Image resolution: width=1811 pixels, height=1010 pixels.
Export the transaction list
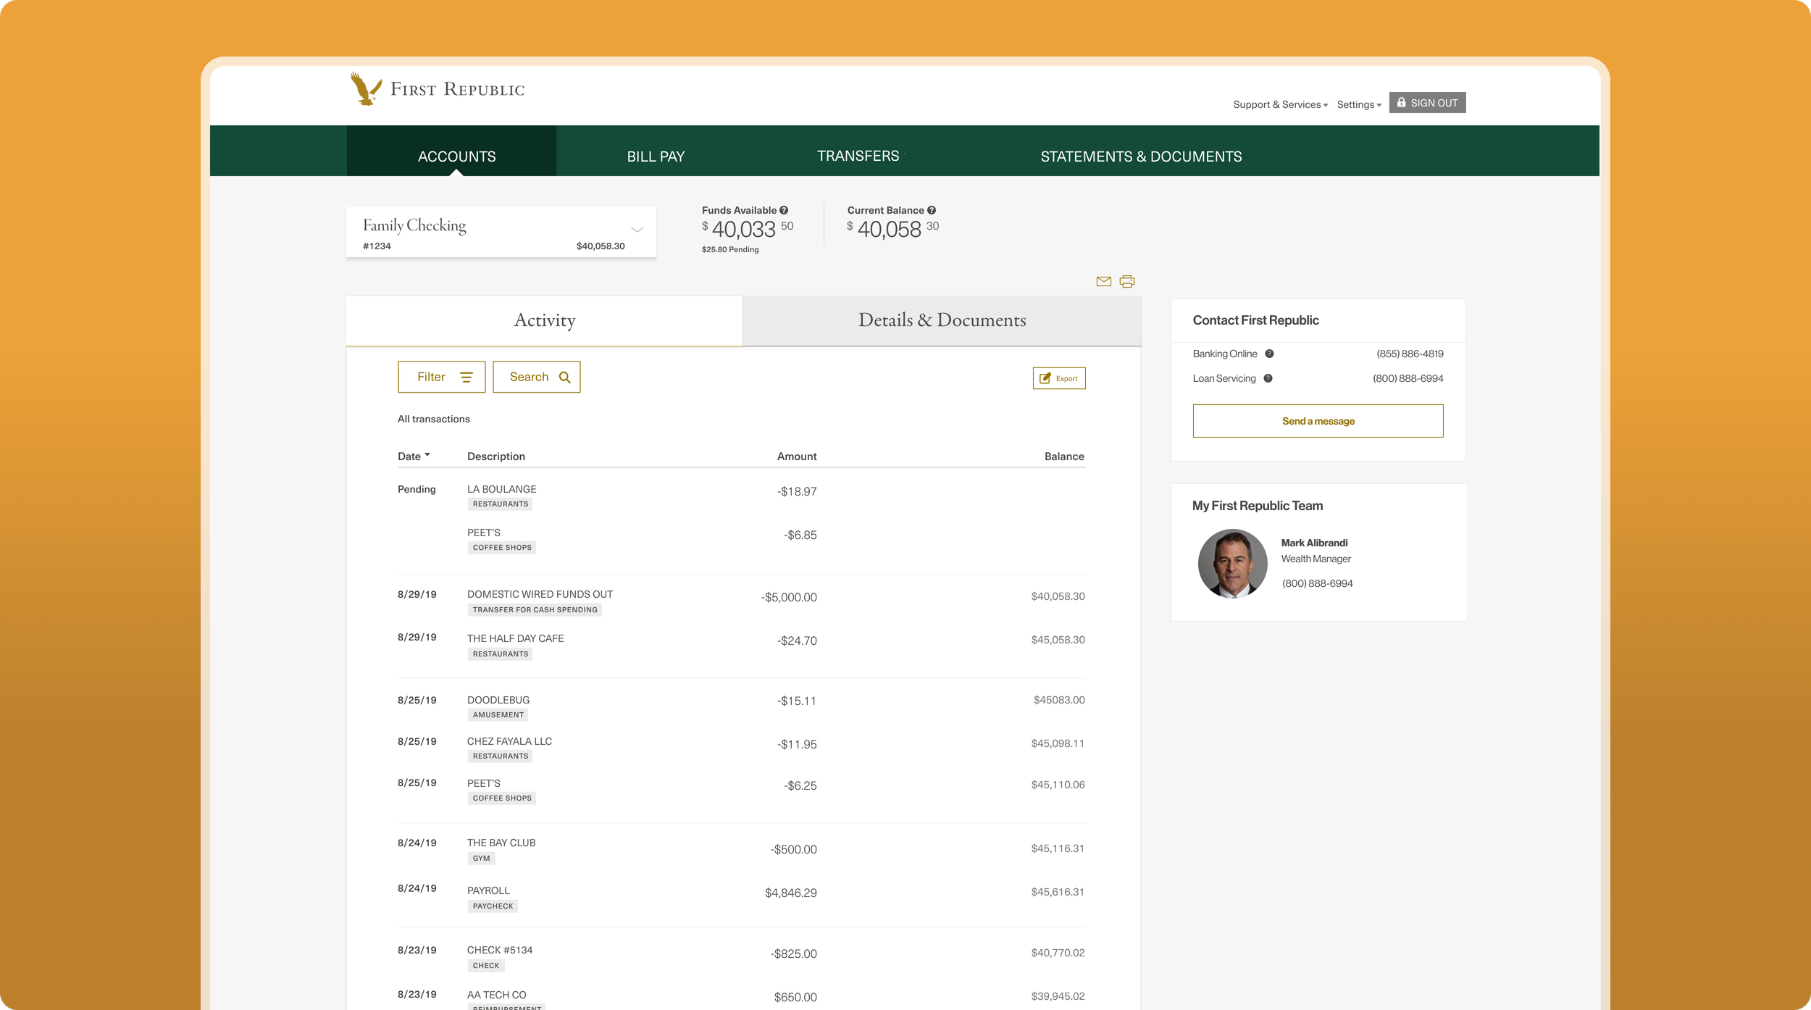coord(1059,379)
